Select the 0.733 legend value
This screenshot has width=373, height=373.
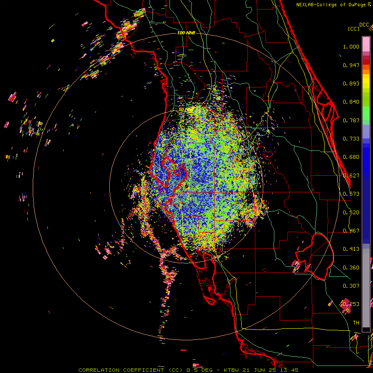coord(351,139)
